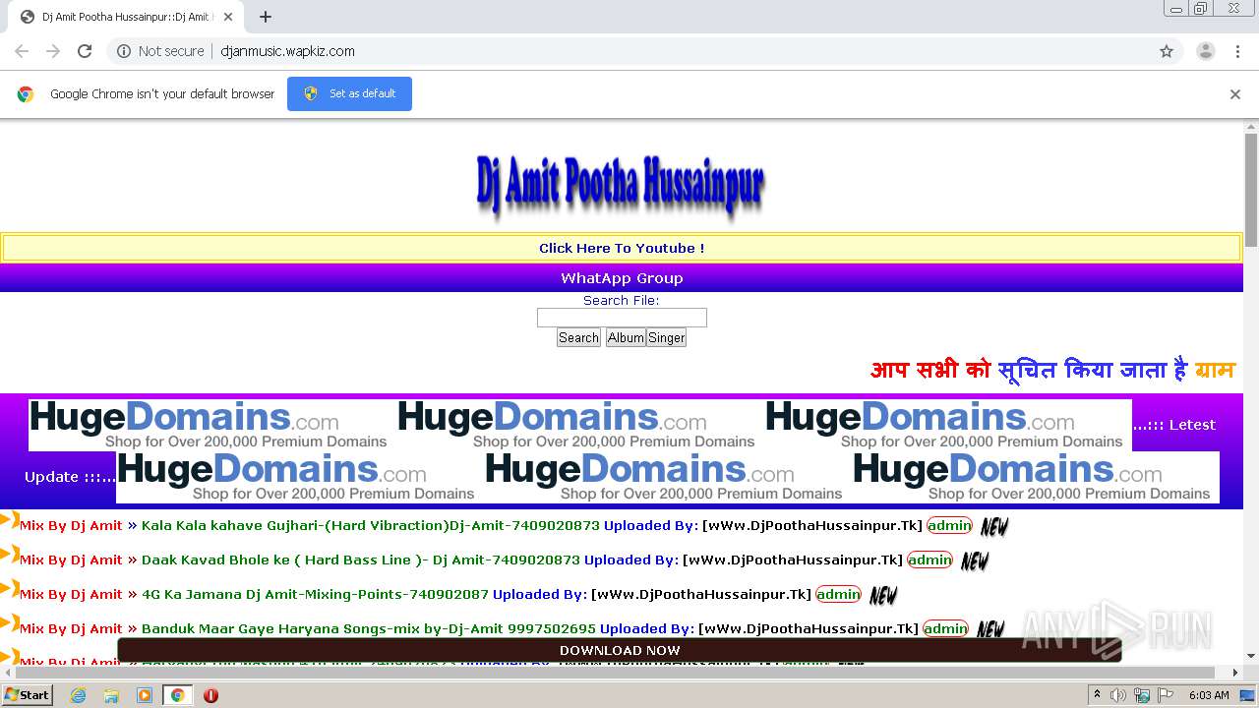Launch Internet Explorer from taskbar
Image resolution: width=1259 pixels, height=708 pixels.
[x=79, y=695]
